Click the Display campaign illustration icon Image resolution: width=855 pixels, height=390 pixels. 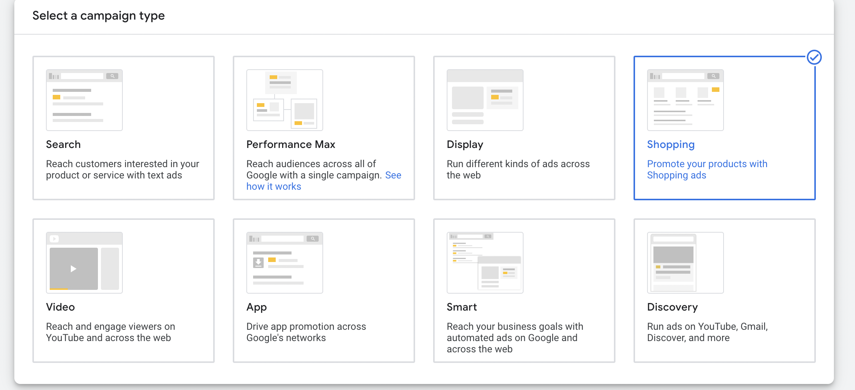point(485,100)
